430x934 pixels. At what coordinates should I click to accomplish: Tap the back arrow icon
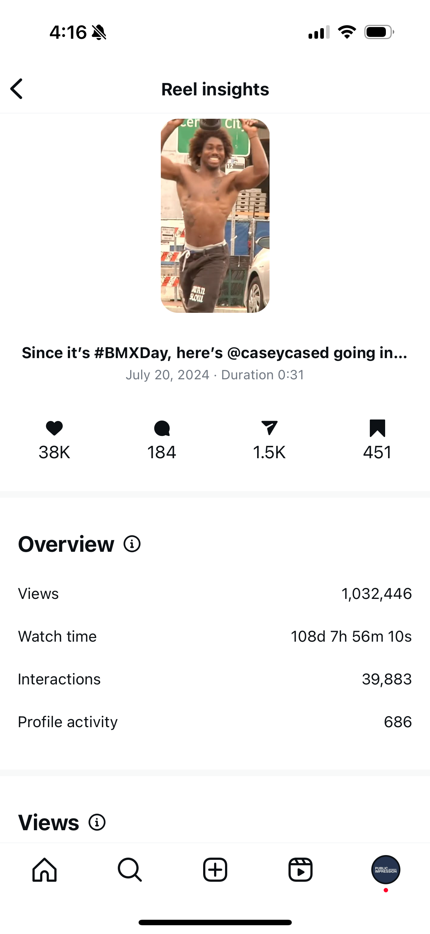coord(17,89)
